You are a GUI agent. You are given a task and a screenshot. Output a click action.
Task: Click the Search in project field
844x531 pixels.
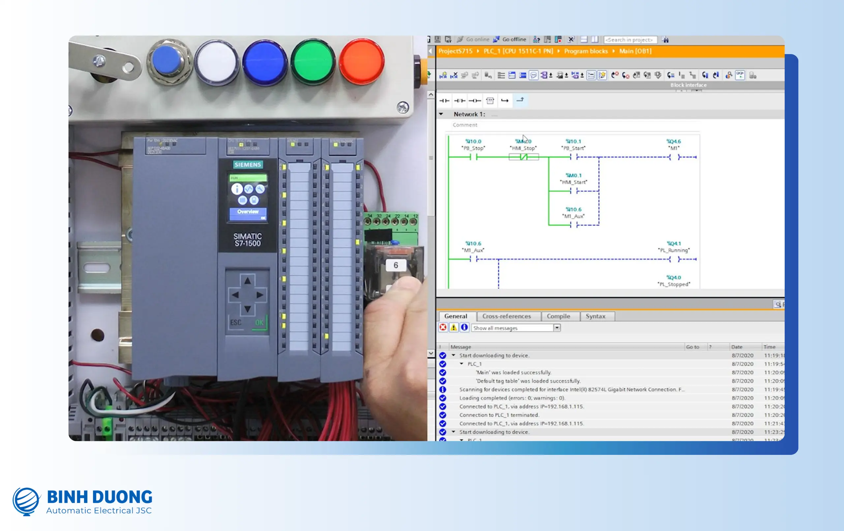point(630,40)
